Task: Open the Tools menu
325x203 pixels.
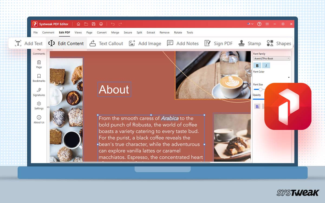Action: (x=190, y=32)
